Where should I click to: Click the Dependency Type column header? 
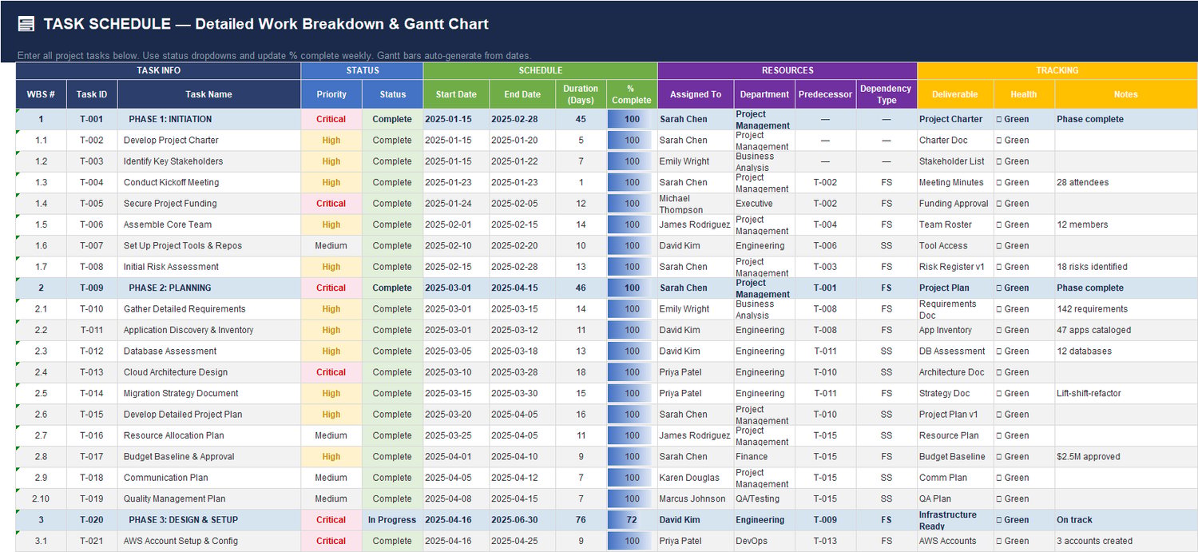click(887, 94)
